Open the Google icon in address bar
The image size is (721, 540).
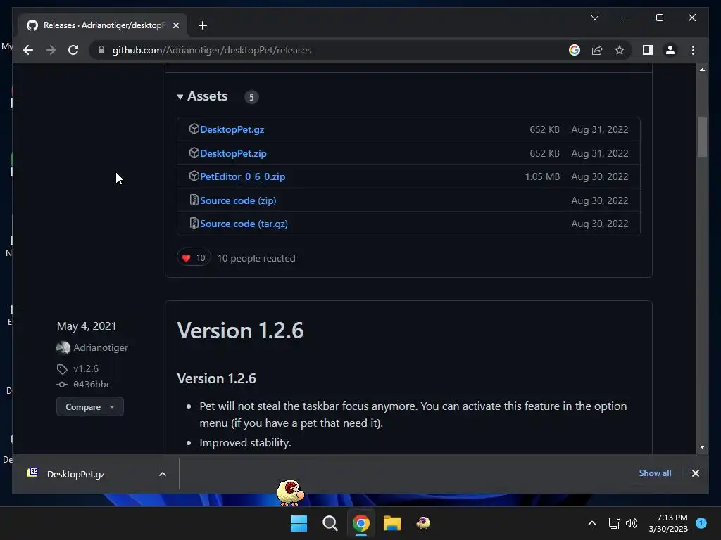click(575, 50)
